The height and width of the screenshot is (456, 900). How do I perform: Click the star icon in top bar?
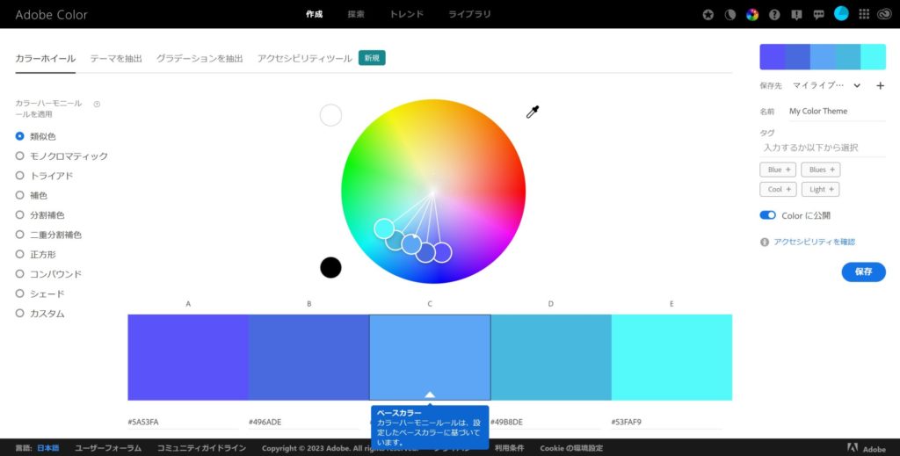point(708,15)
